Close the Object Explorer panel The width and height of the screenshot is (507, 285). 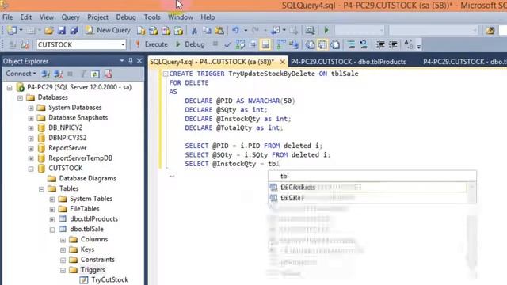click(x=139, y=61)
